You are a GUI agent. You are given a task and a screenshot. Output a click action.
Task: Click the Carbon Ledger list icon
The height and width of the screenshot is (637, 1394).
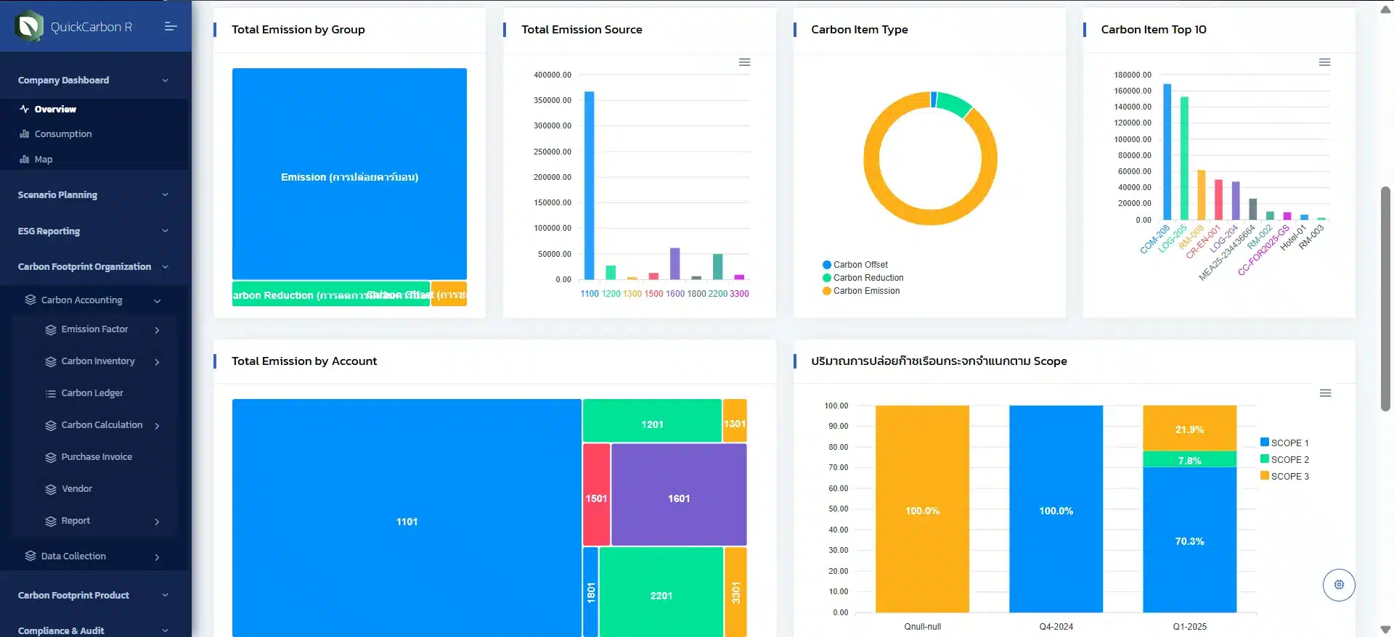click(51, 394)
